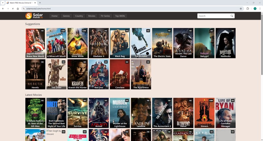Open the Chrome profile avatar
Viewport: 263px width, 141px height.
(255, 8)
